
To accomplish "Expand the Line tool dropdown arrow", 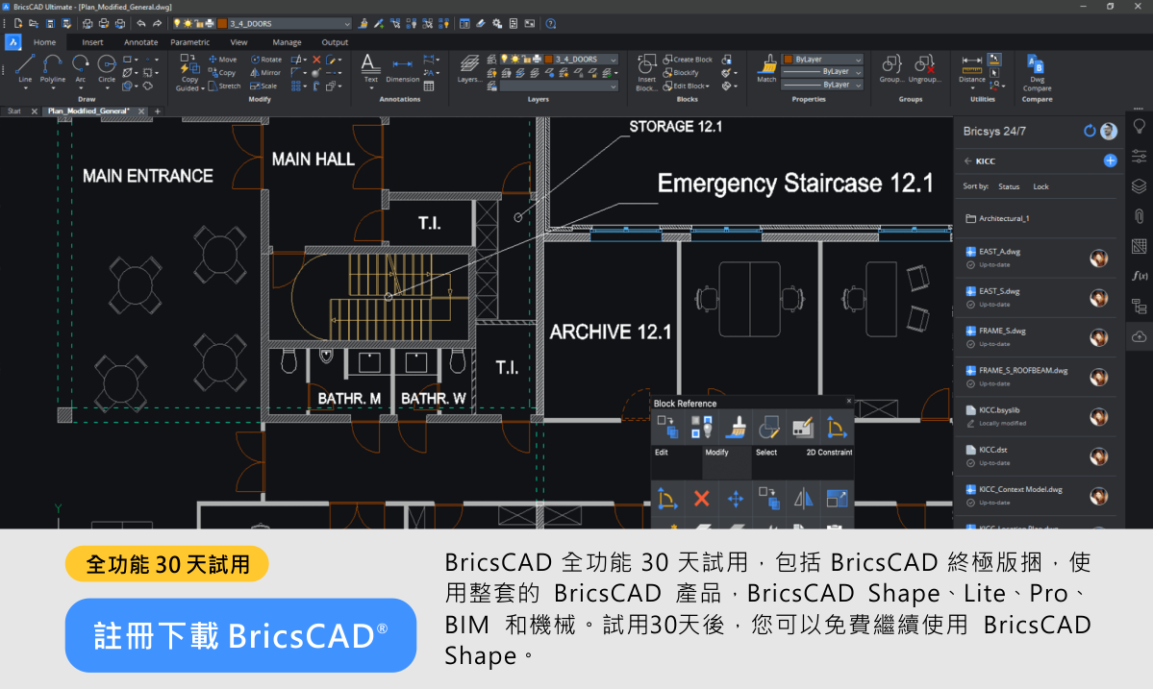I will pyautogui.click(x=25, y=88).
